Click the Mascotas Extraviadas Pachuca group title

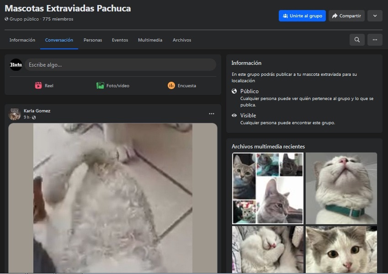click(x=68, y=8)
